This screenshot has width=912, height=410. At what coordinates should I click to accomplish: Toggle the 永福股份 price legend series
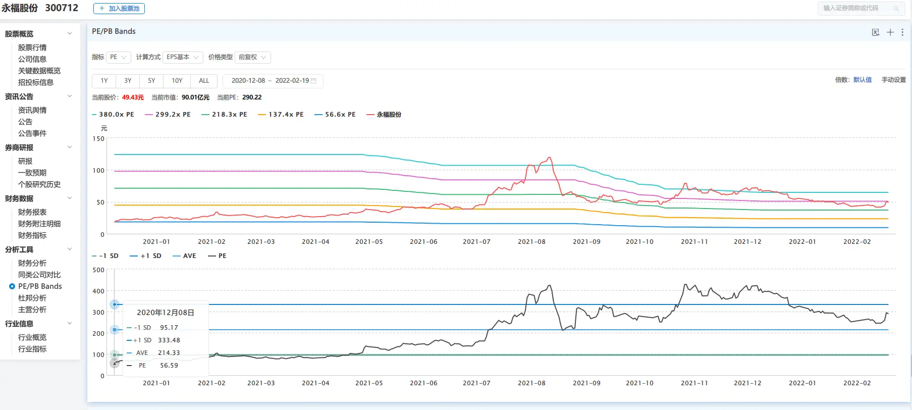(384, 115)
